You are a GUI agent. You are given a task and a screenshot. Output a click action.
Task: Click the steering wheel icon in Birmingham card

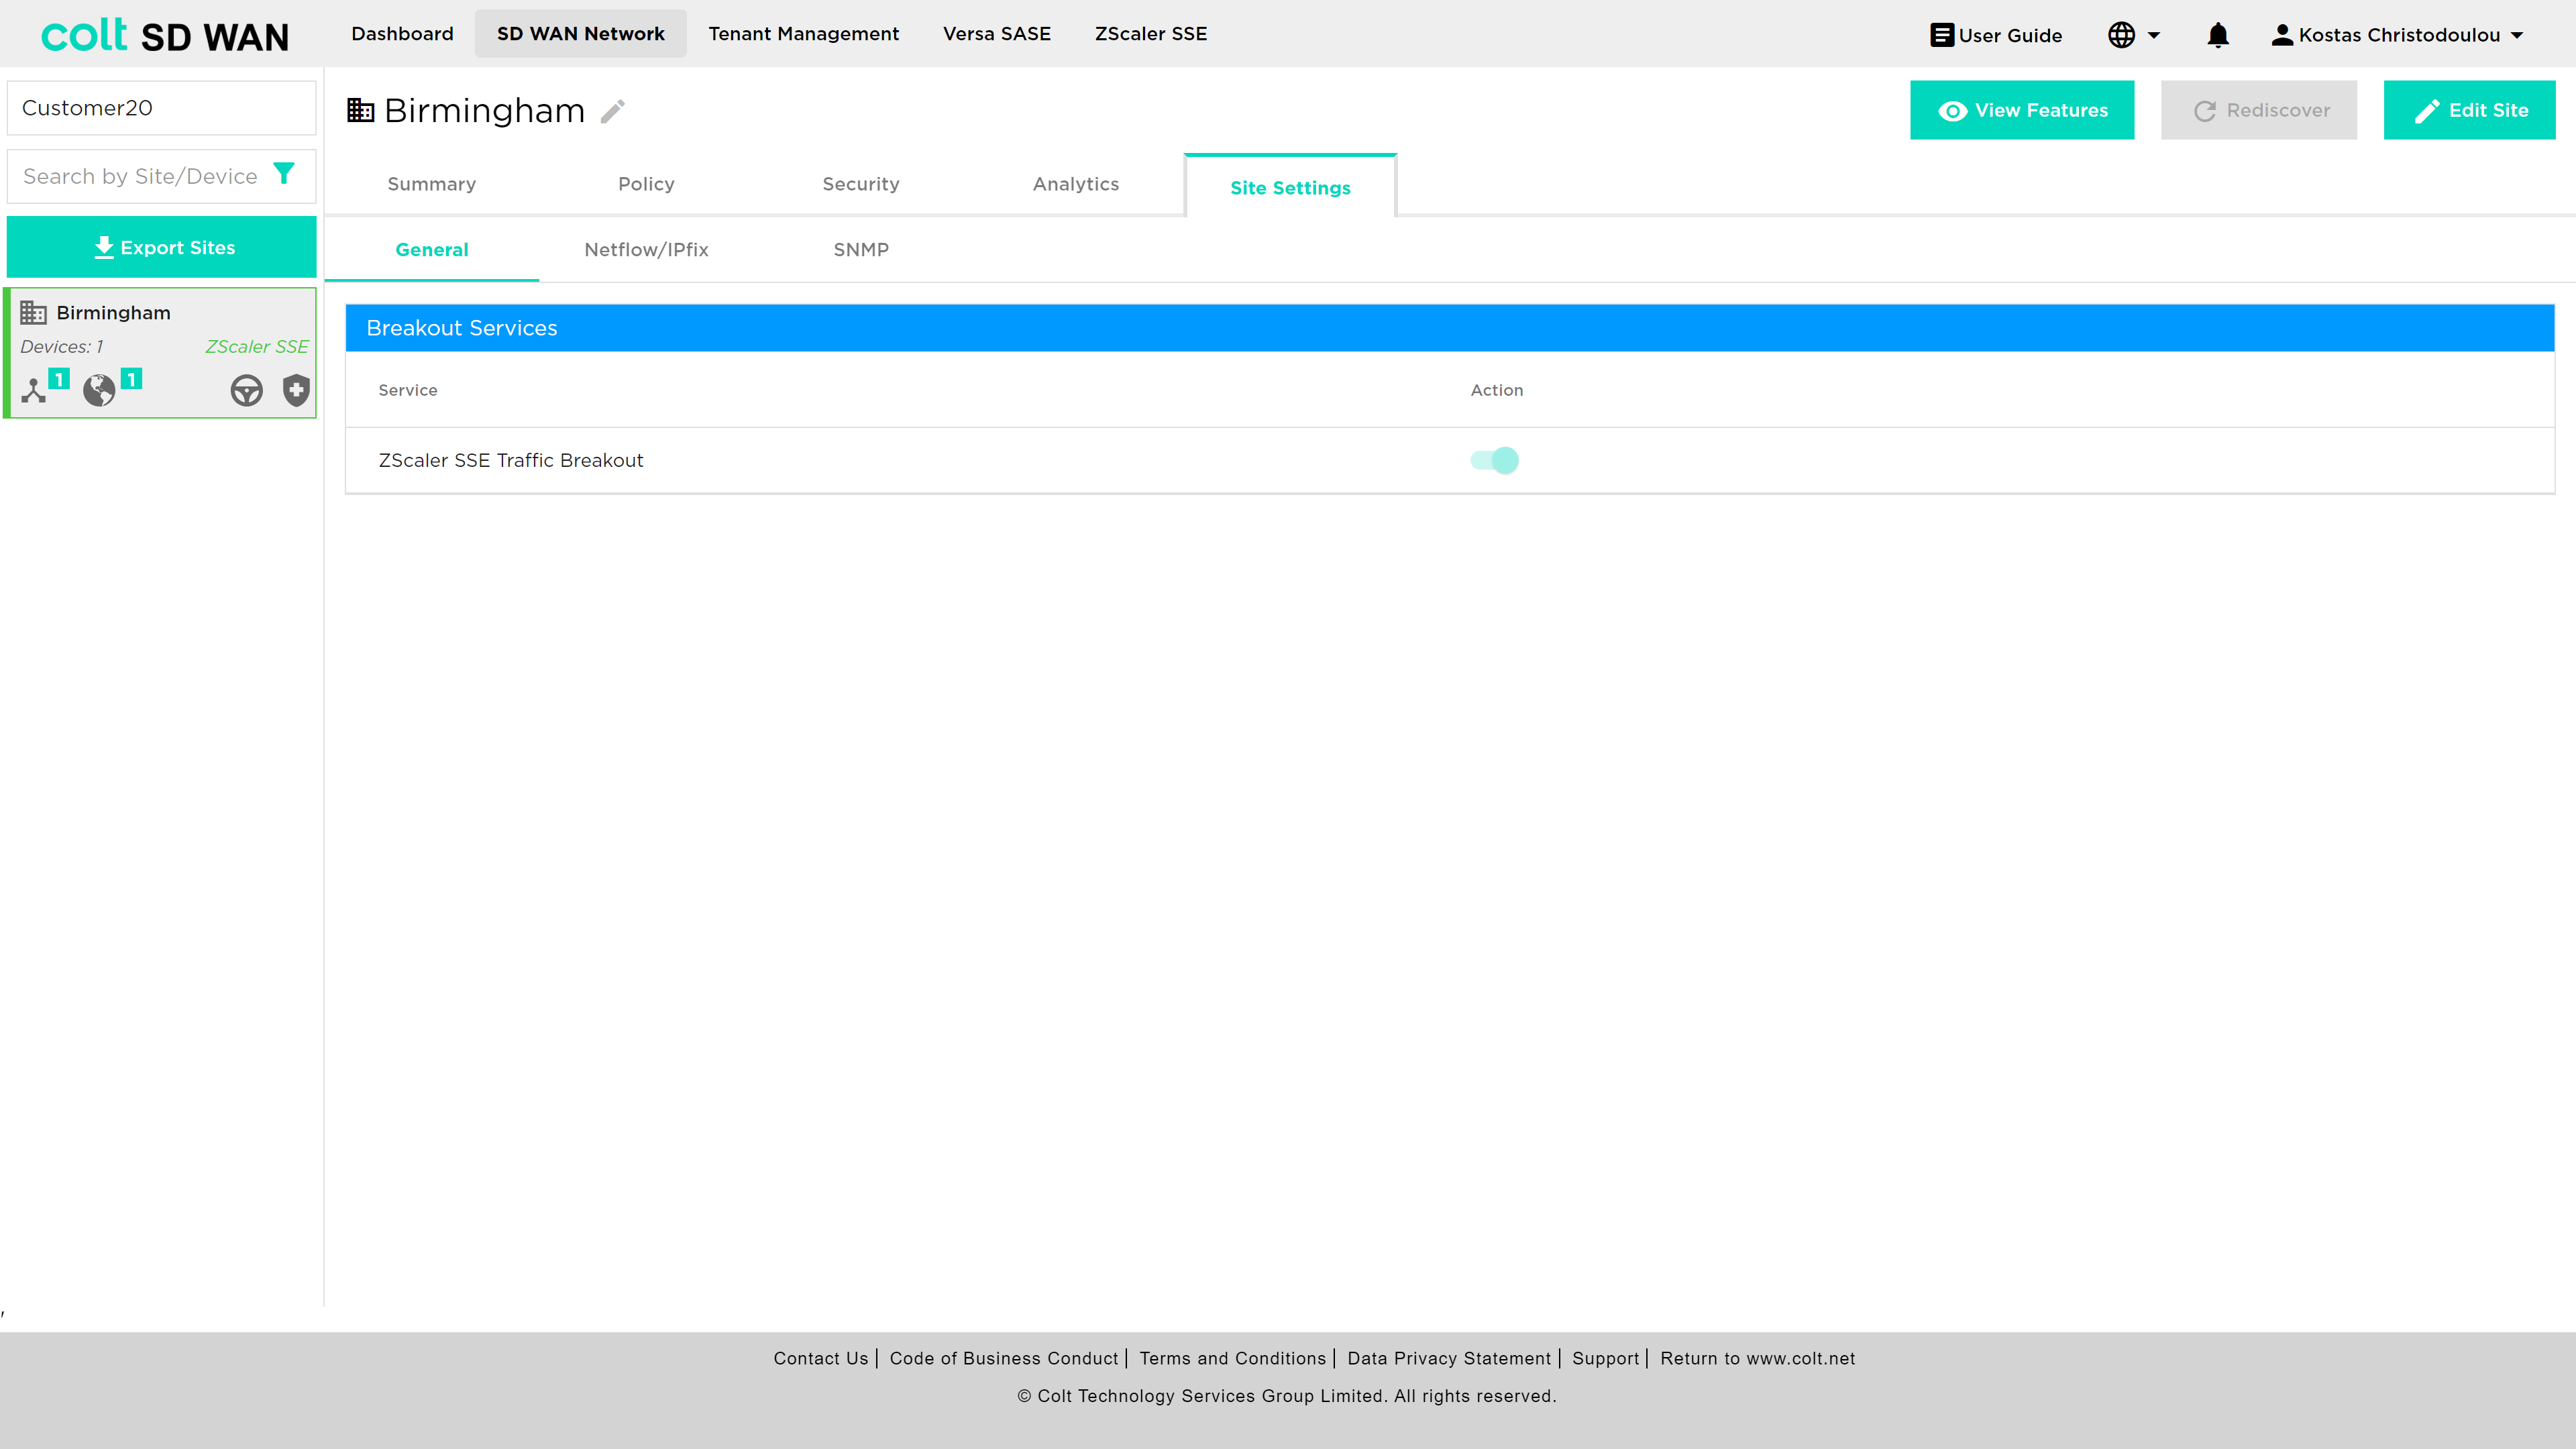point(246,390)
